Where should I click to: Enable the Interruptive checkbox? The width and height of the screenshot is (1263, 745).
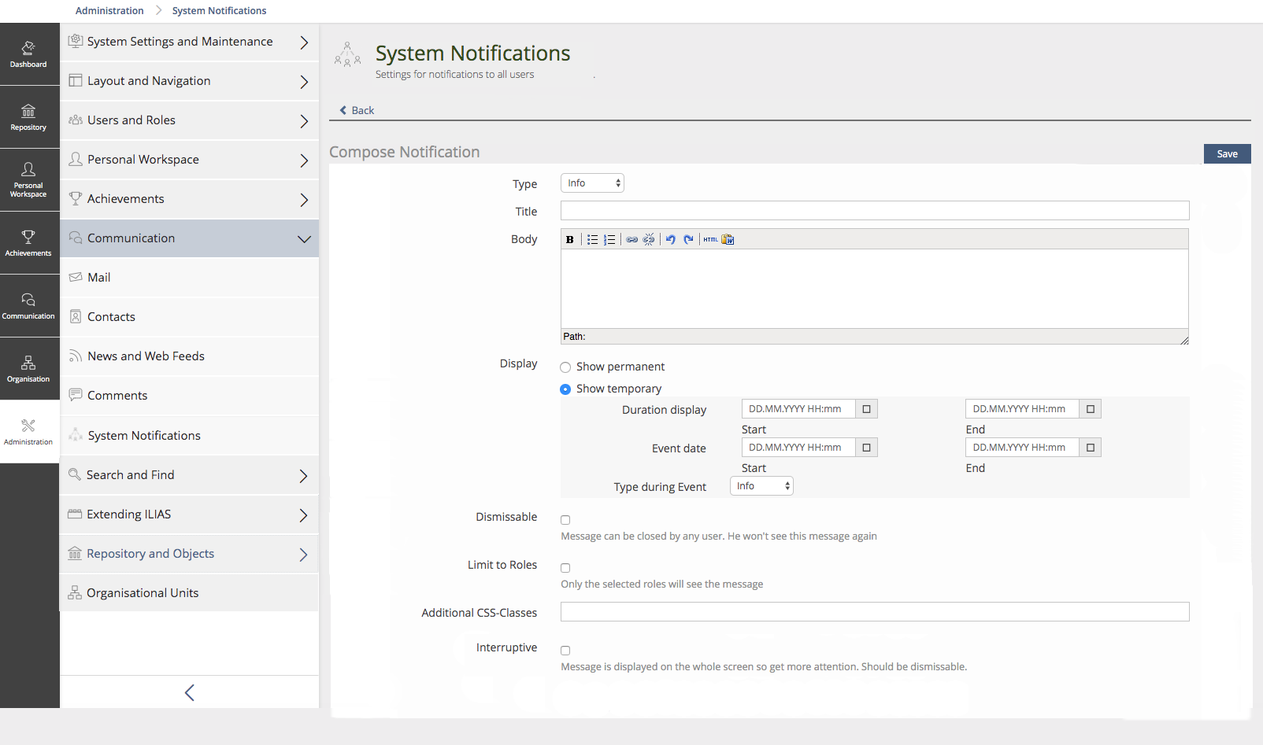pyautogui.click(x=565, y=651)
